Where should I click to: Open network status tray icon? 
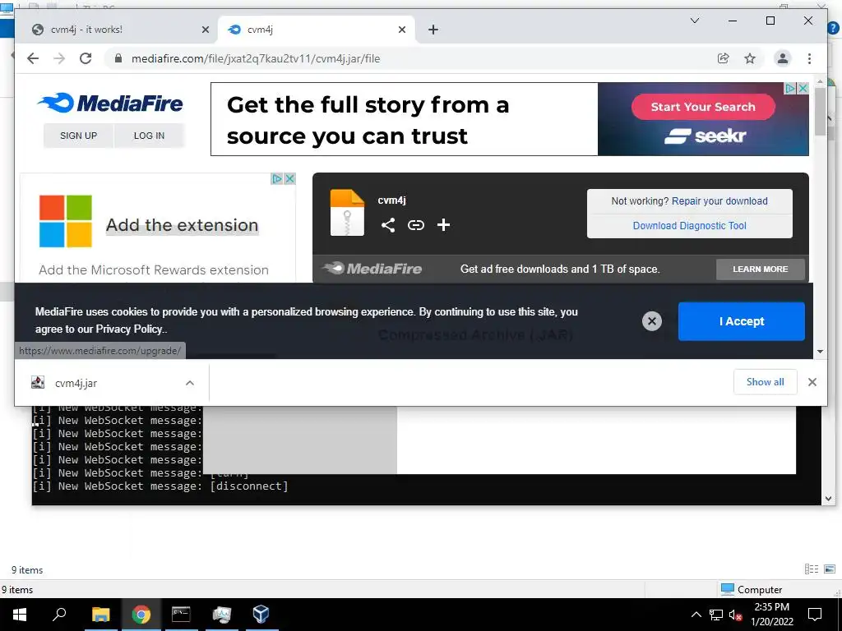716,615
